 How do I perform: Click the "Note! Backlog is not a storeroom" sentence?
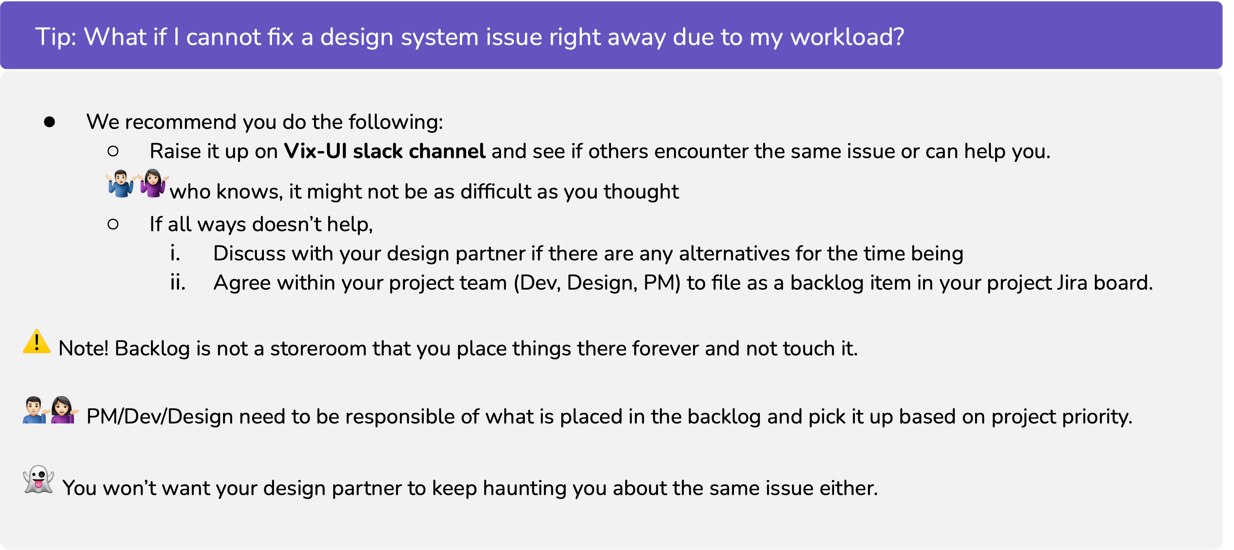click(x=457, y=348)
